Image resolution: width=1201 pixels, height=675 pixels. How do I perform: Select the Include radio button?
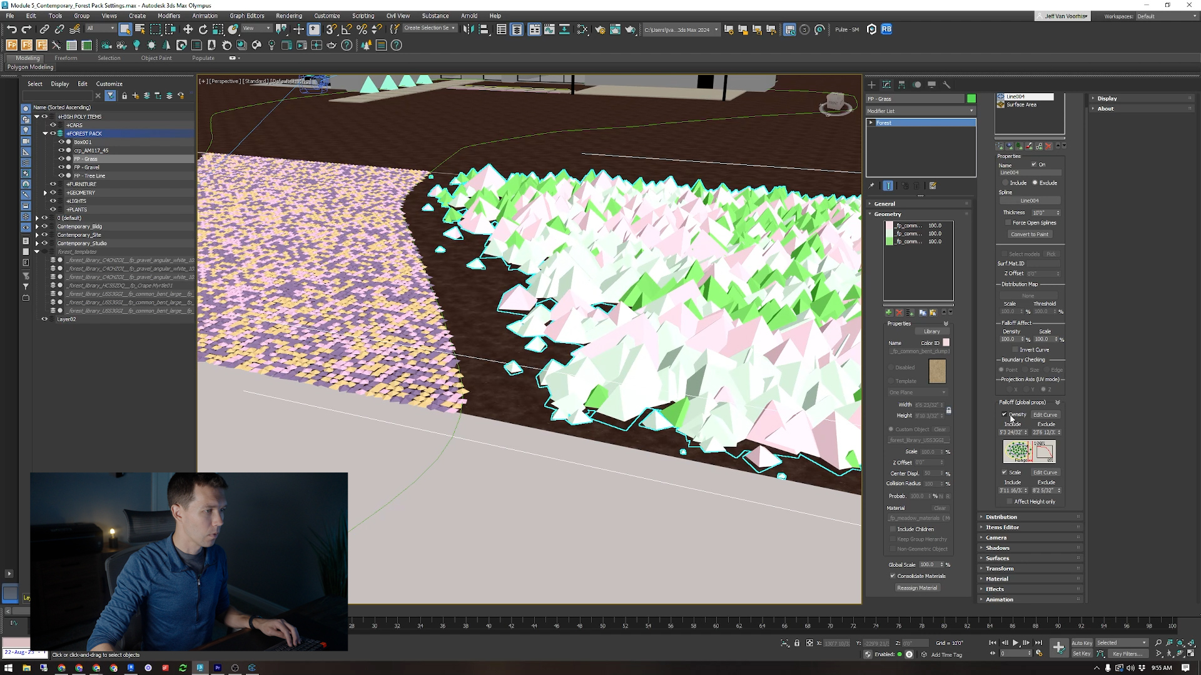[1005, 183]
